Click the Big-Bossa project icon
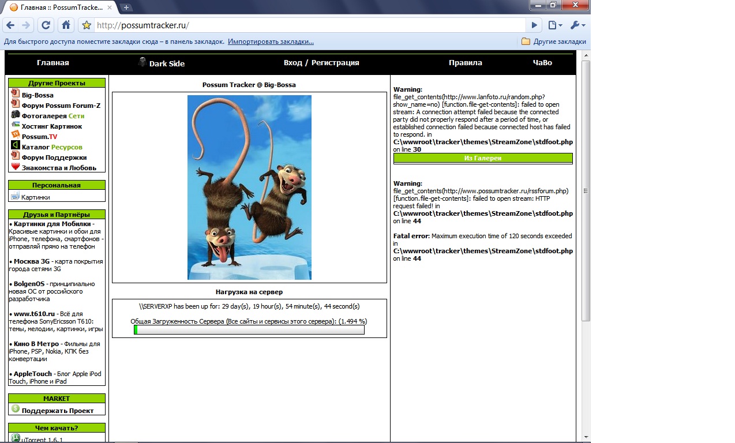 pos(16,93)
